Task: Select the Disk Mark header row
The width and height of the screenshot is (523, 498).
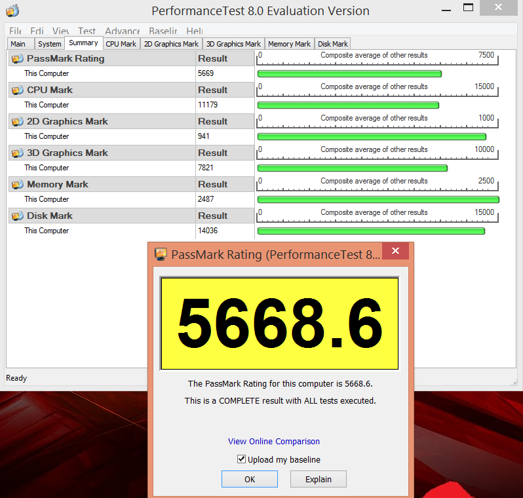Action: click(x=132, y=216)
